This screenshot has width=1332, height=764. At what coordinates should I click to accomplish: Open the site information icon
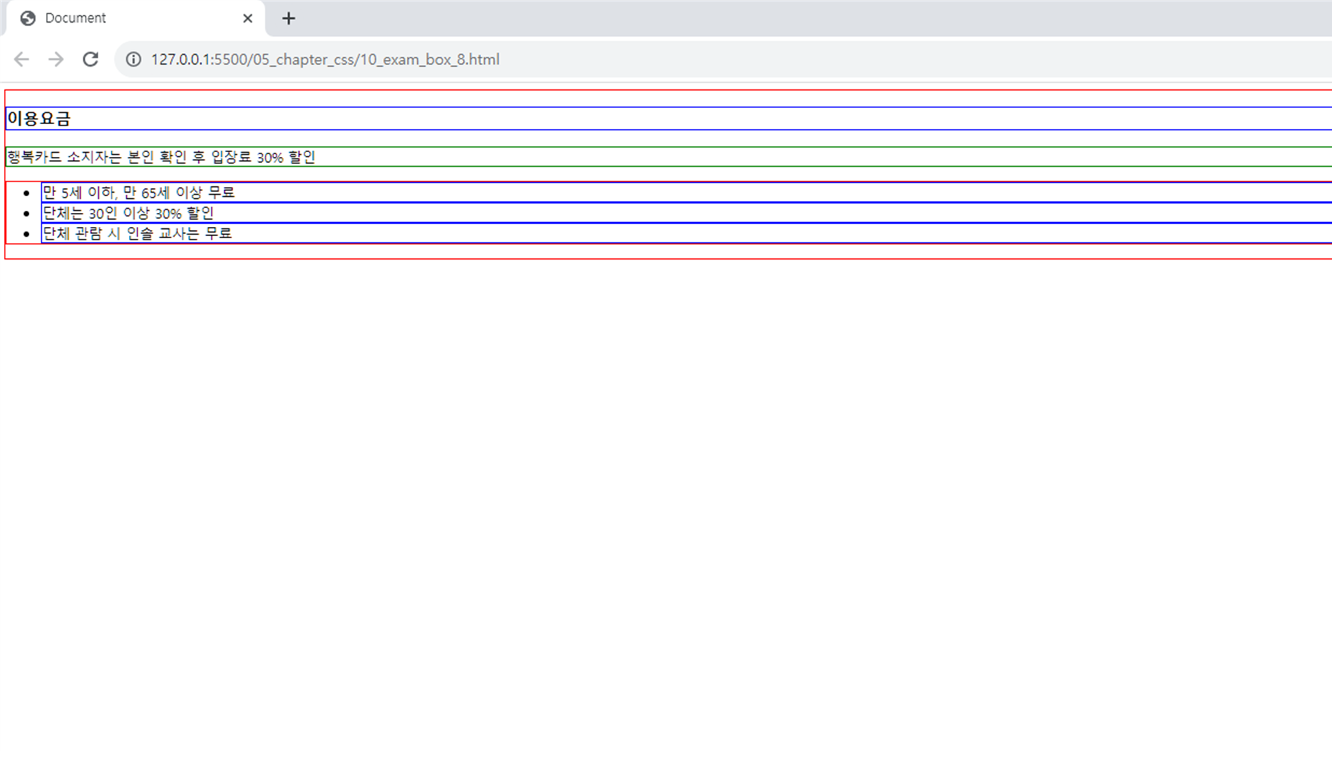click(133, 59)
